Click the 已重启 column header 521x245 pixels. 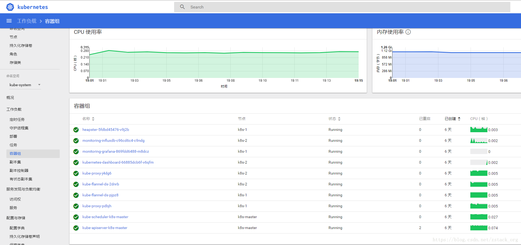(x=425, y=119)
